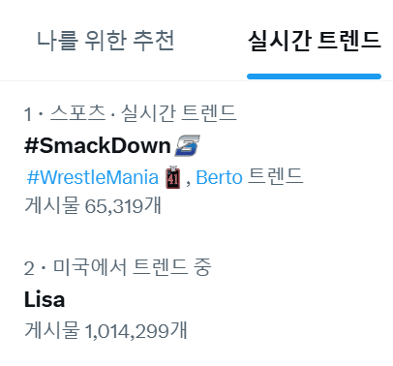Click the 스포츠 category text

(x=77, y=113)
